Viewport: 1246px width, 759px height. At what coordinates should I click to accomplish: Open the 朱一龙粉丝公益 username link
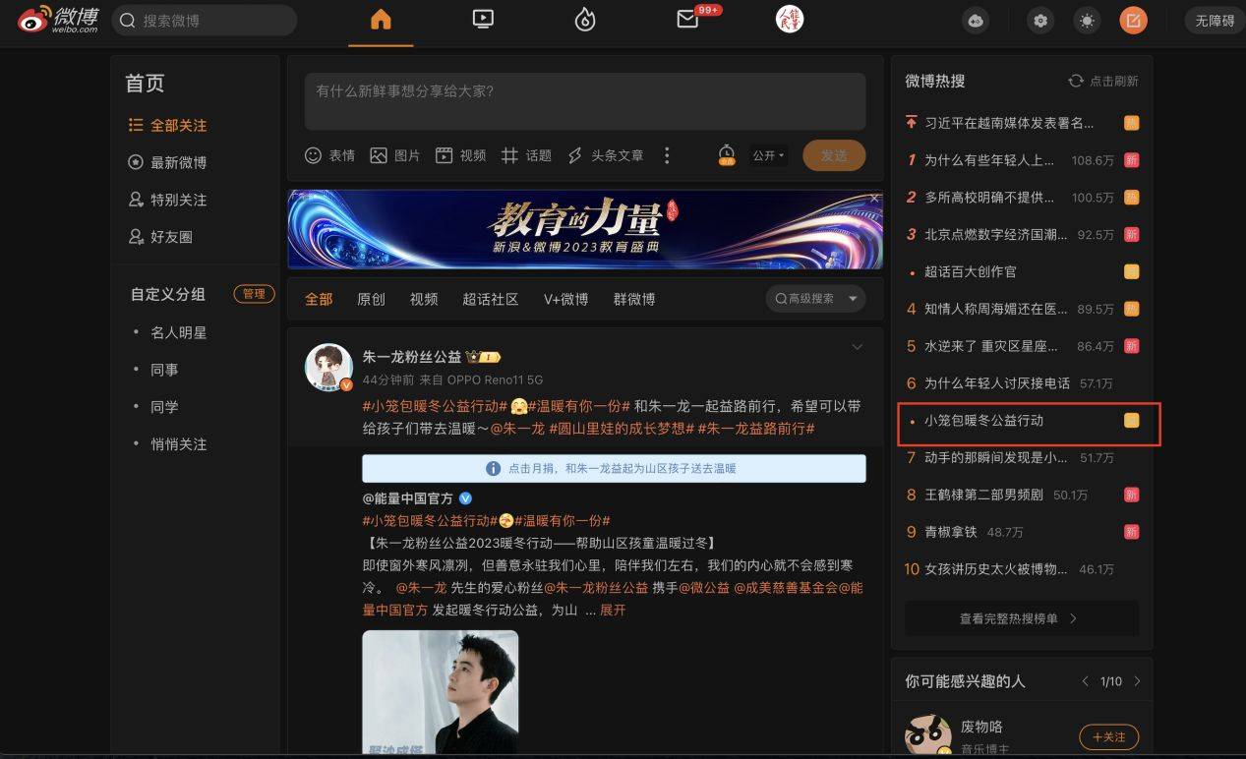[x=412, y=357]
